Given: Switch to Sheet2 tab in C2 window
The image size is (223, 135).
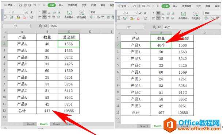Looking at the screenshot, I should 57,124.
